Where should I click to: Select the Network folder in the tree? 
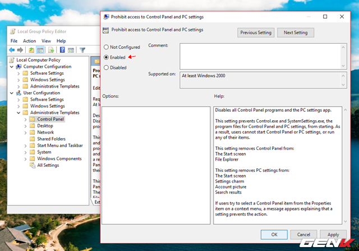click(45, 133)
